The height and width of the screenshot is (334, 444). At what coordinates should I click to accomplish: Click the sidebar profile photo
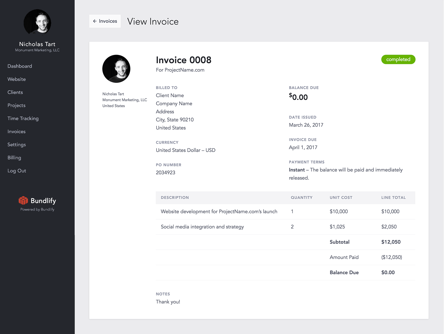coord(37,22)
